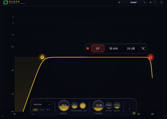Toggle the SC sidechain button
Viewport: 167px width, 119px height.
tap(130, 109)
